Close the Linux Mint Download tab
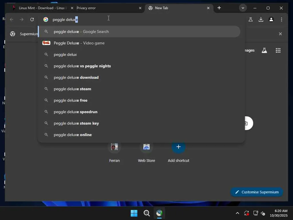This screenshot has width=293, height=220. 72,8
